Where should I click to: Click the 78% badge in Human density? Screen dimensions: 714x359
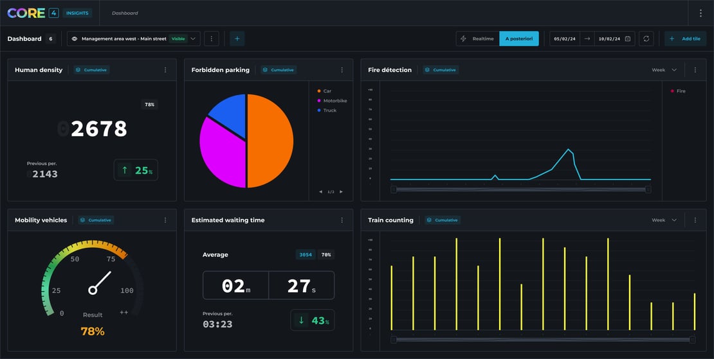point(149,105)
